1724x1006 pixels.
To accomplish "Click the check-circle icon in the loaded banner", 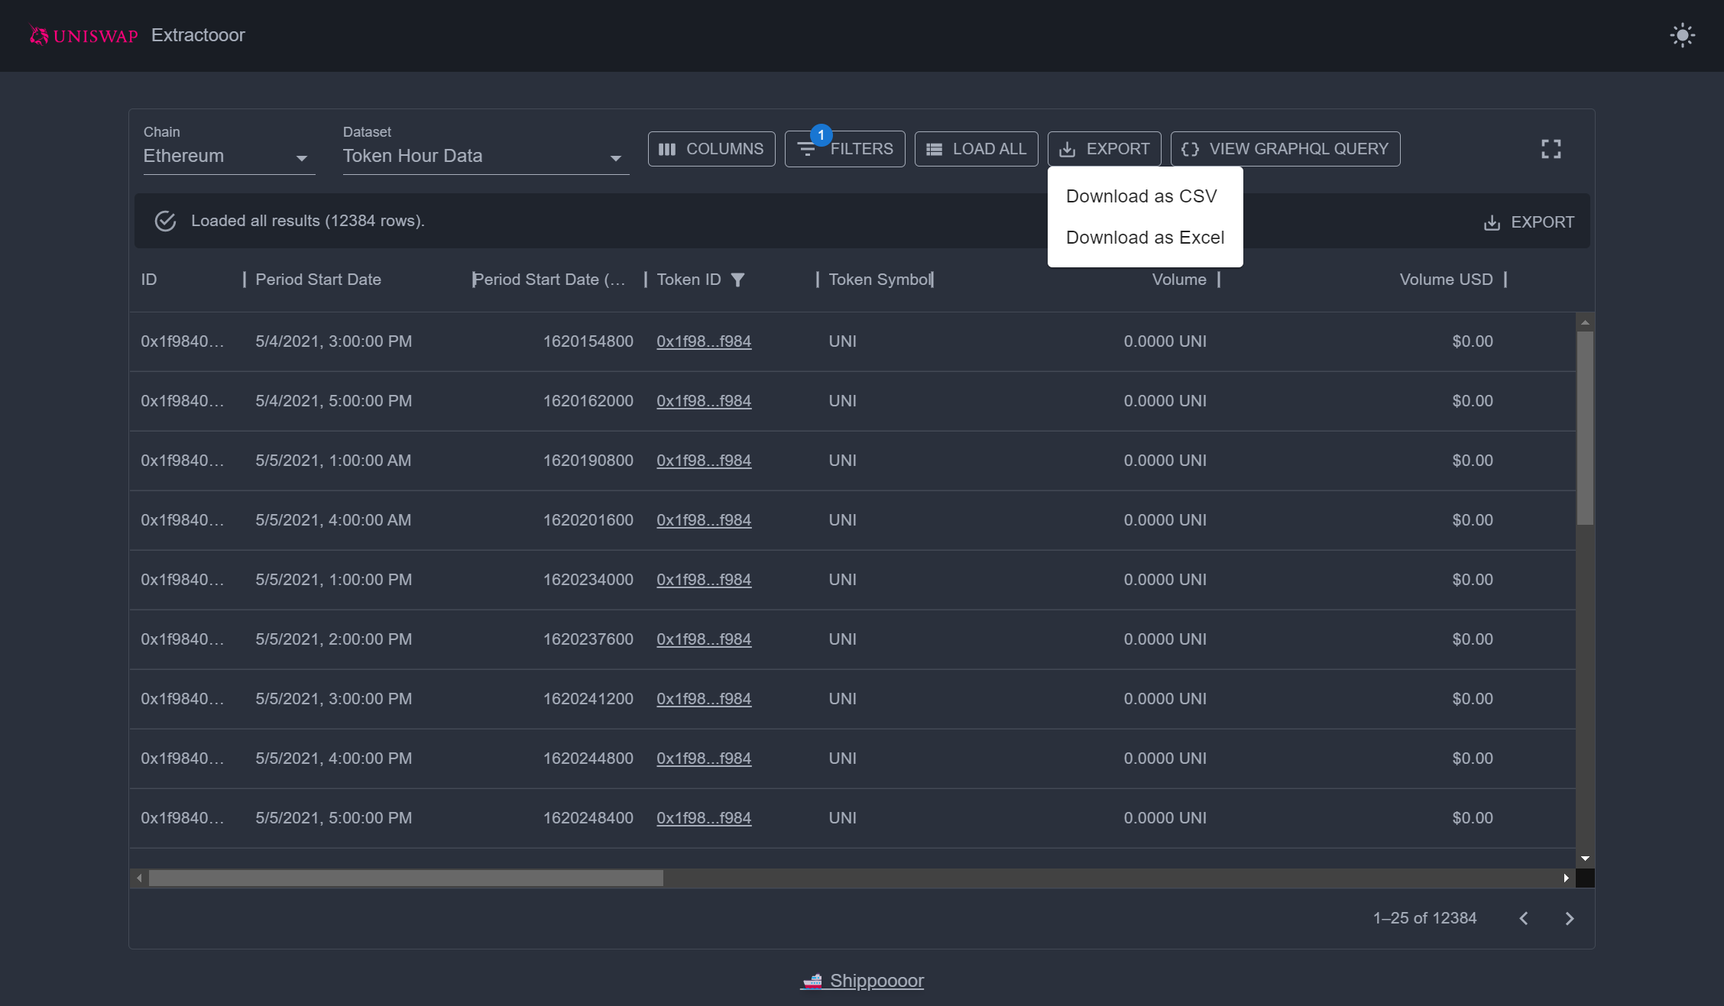I will 165,221.
